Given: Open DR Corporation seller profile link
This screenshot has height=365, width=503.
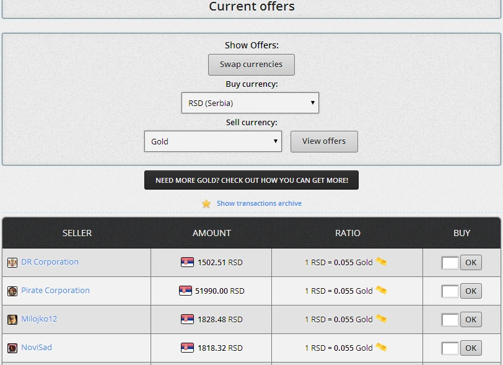Looking at the screenshot, I should pos(50,262).
